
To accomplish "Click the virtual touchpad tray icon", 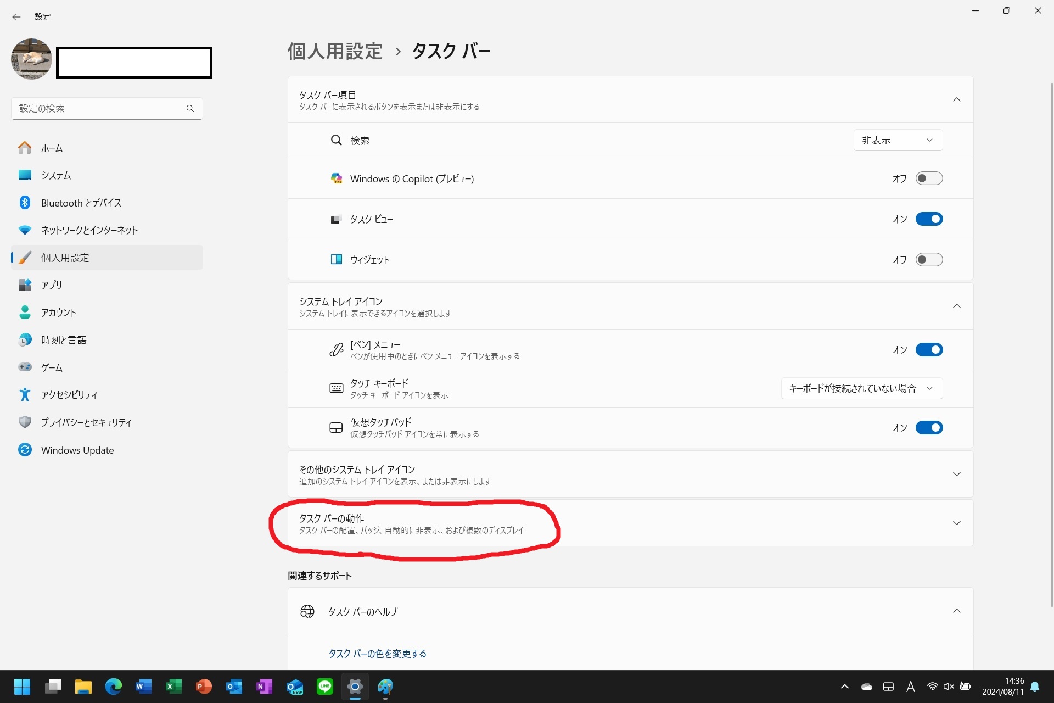I will click(x=888, y=687).
